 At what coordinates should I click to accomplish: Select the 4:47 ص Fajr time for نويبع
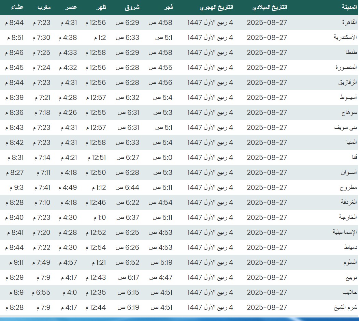(x=160, y=277)
